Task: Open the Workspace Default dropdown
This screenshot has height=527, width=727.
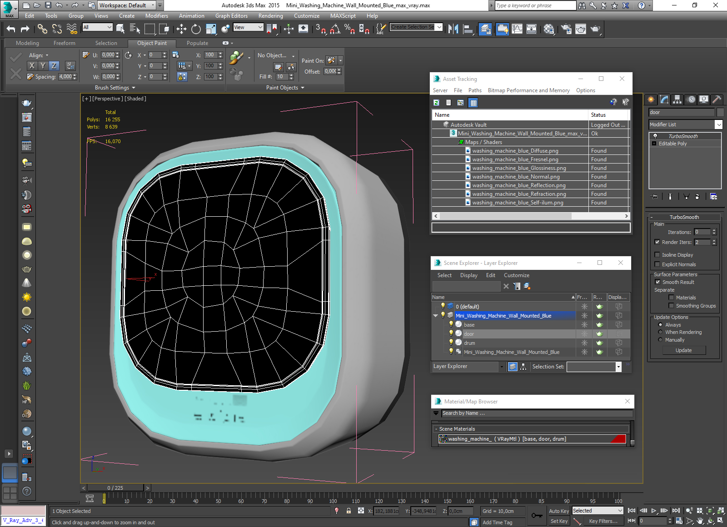Action: (x=153, y=5)
